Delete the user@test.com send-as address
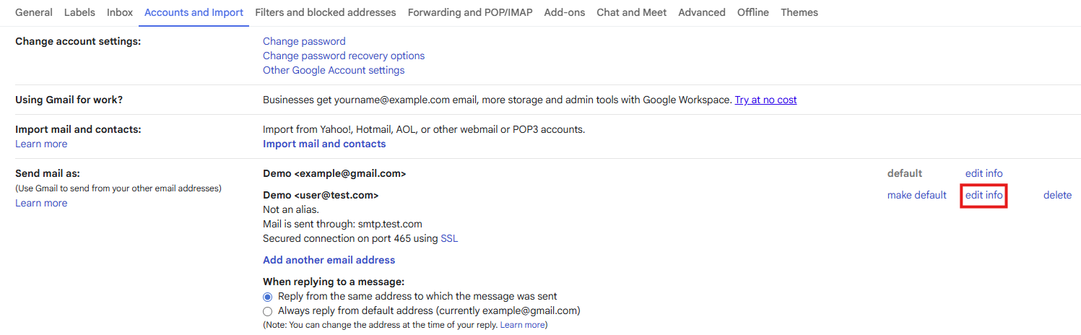 tap(1057, 195)
